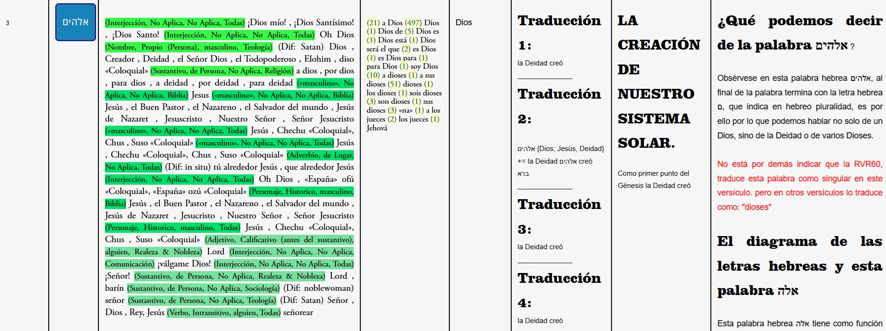Viewport: 886px width, 331px height.
Task: Click the (21) count before 'a Dios'
Action: 373,22
